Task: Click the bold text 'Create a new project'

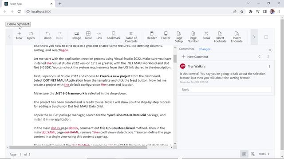Action: pyautogui.click(x=115, y=76)
